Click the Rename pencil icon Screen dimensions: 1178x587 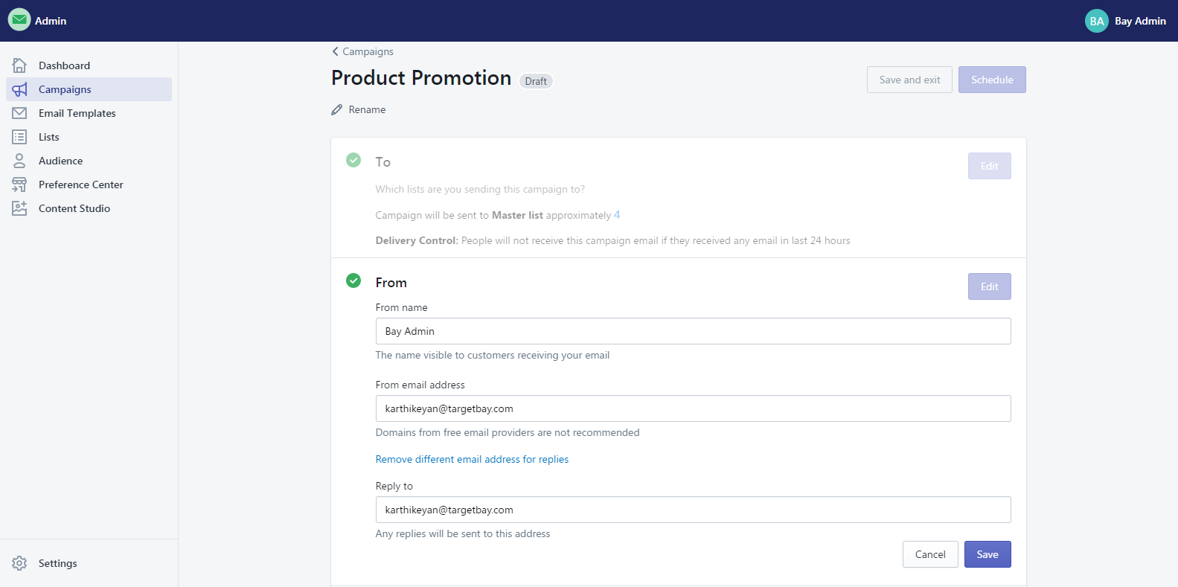(x=337, y=109)
